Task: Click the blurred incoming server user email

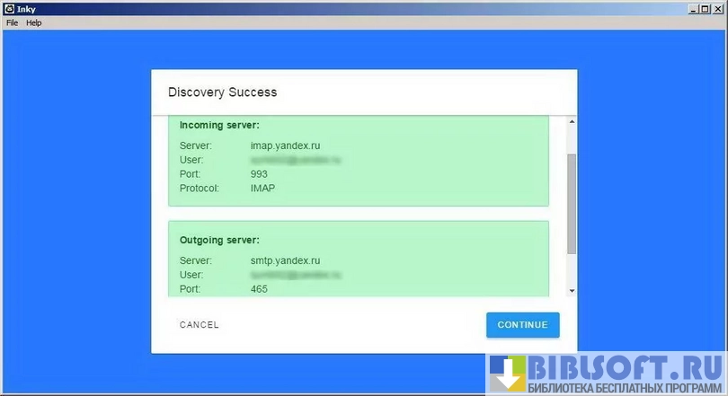Action: (296, 160)
